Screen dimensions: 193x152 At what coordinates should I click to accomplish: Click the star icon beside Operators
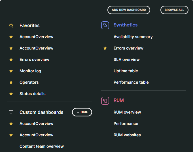tap(11, 82)
